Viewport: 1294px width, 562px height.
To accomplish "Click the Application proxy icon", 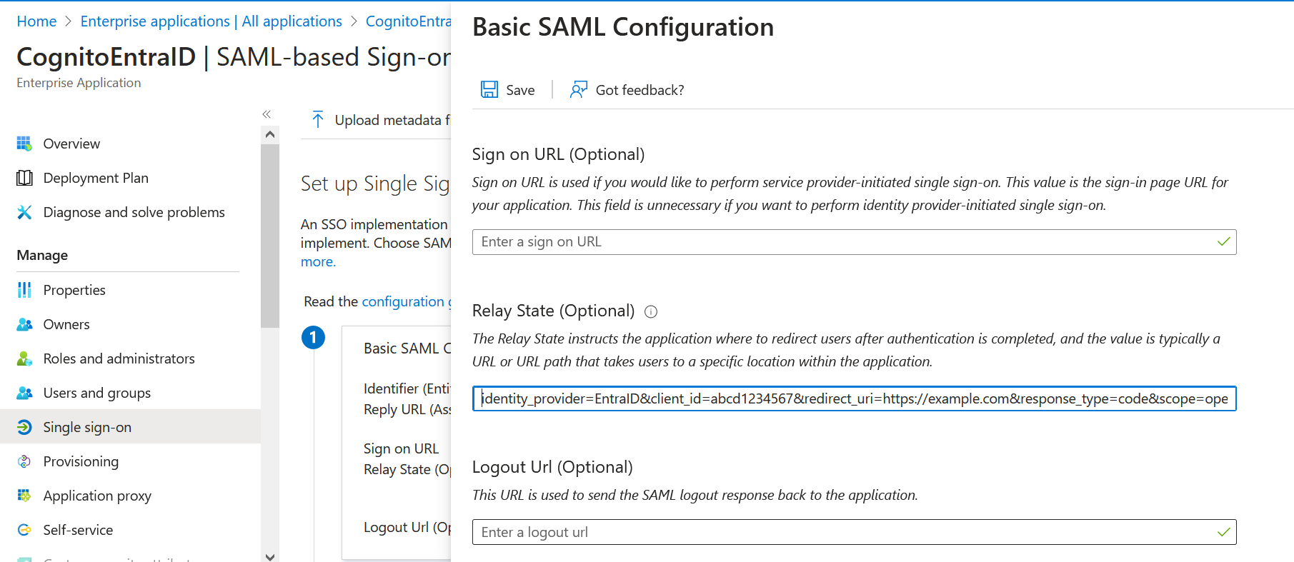I will click(x=24, y=495).
